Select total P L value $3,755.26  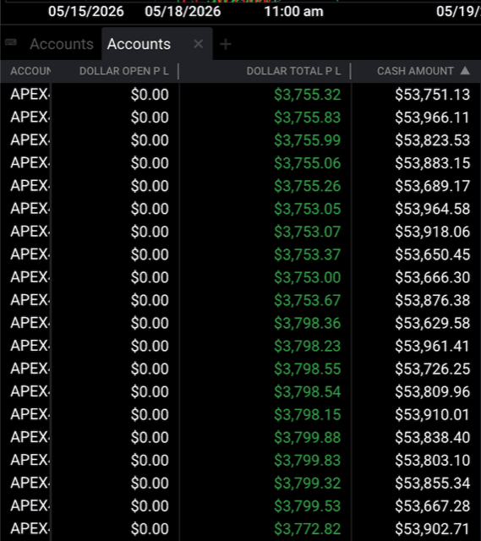tap(307, 186)
